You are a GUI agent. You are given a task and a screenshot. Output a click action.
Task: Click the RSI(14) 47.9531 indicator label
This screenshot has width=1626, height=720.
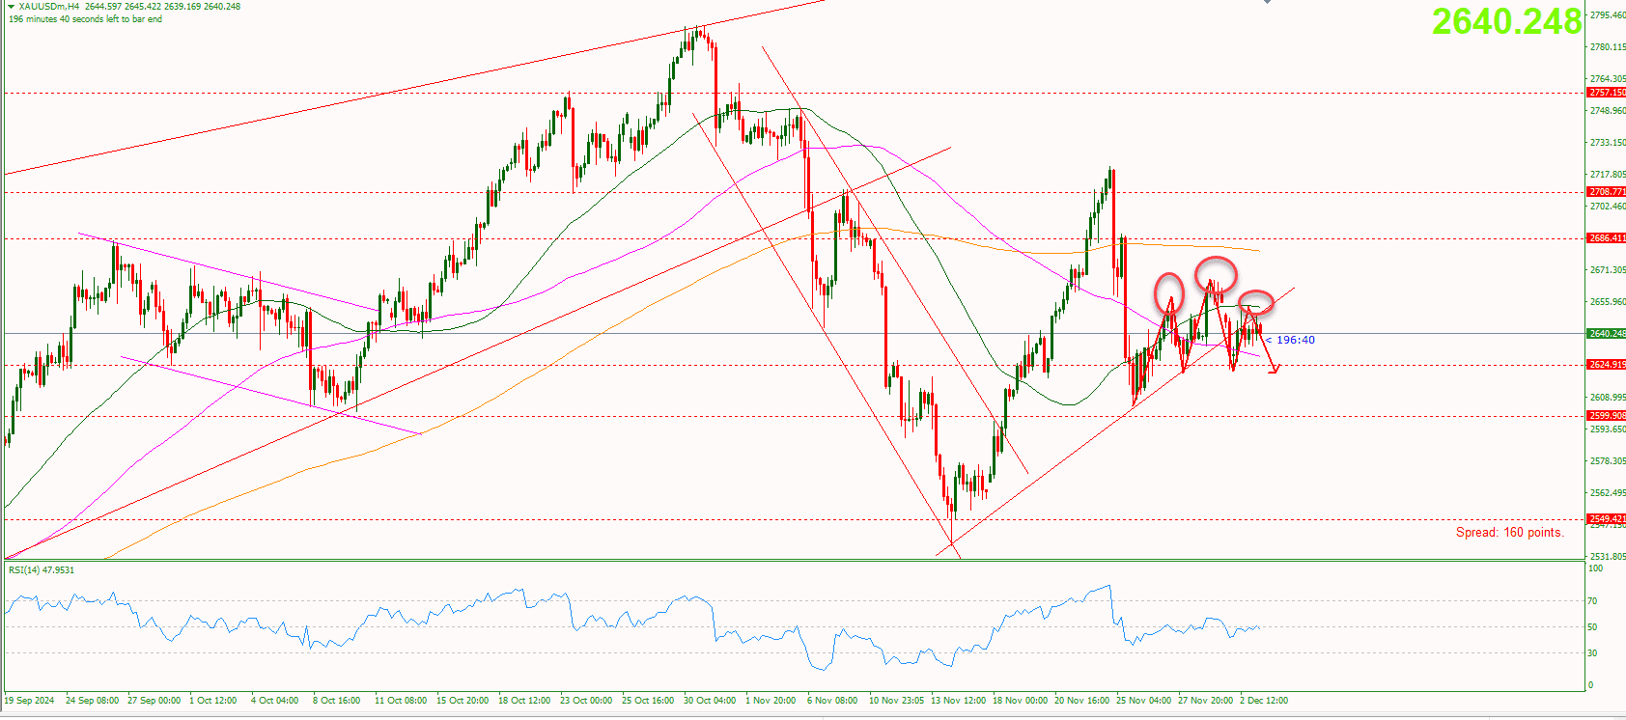pyautogui.click(x=42, y=570)
